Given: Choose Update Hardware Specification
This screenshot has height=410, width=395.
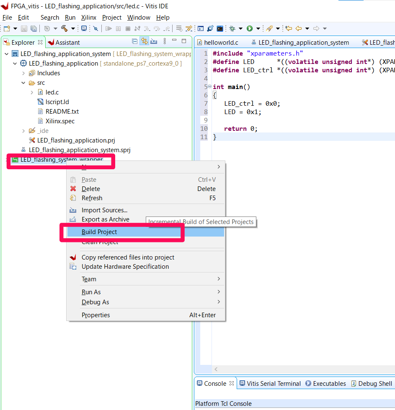Looking at the screenshot, I should (146, 267).
